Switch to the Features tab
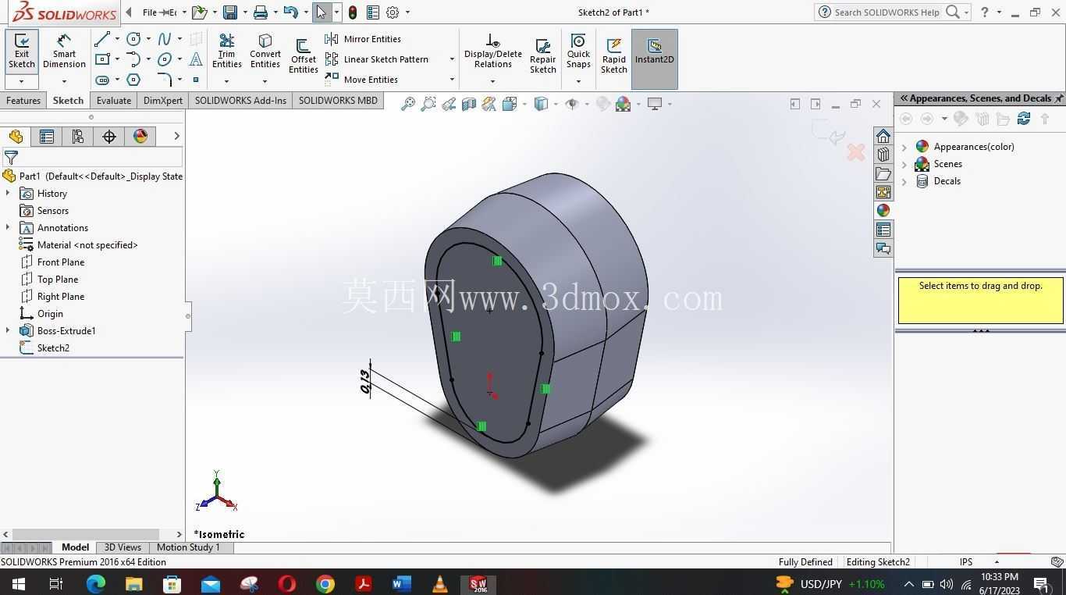Image resolution: width=1066 pixels, height=595 pixels. click(x=23, y=101)
